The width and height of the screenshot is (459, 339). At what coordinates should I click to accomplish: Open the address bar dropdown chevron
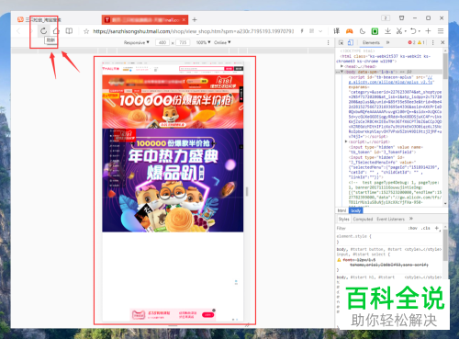pos(320,31)
